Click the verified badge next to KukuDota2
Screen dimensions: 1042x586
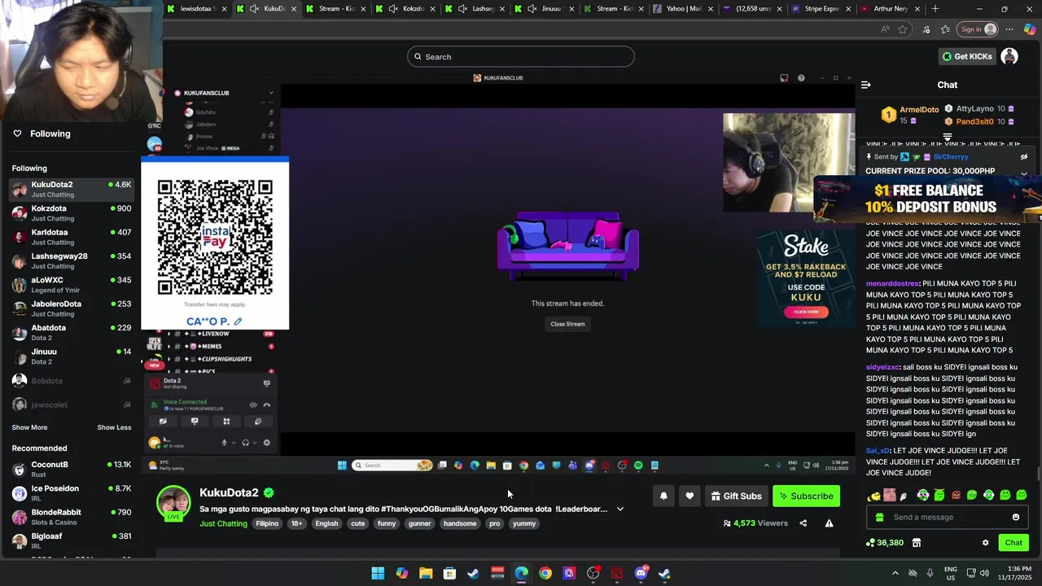click(x=269, y=492)
